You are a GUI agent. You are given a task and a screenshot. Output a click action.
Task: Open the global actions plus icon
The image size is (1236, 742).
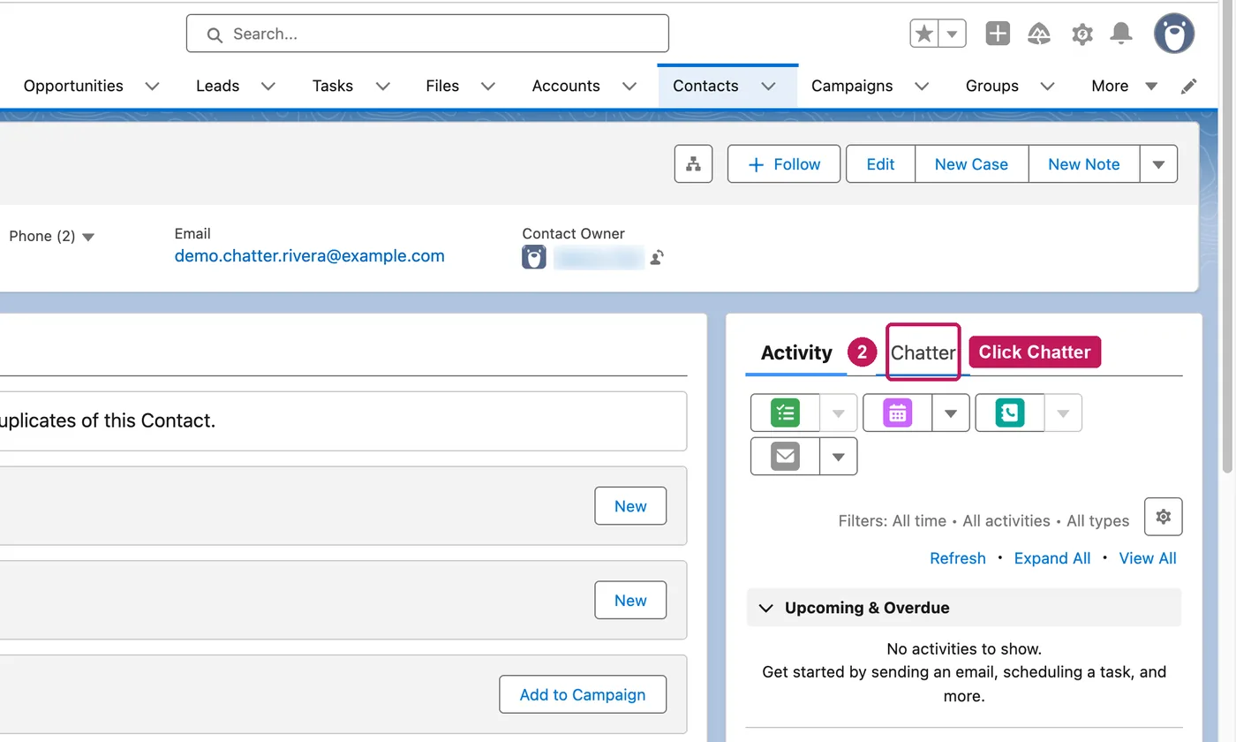[x=998, y=34]
